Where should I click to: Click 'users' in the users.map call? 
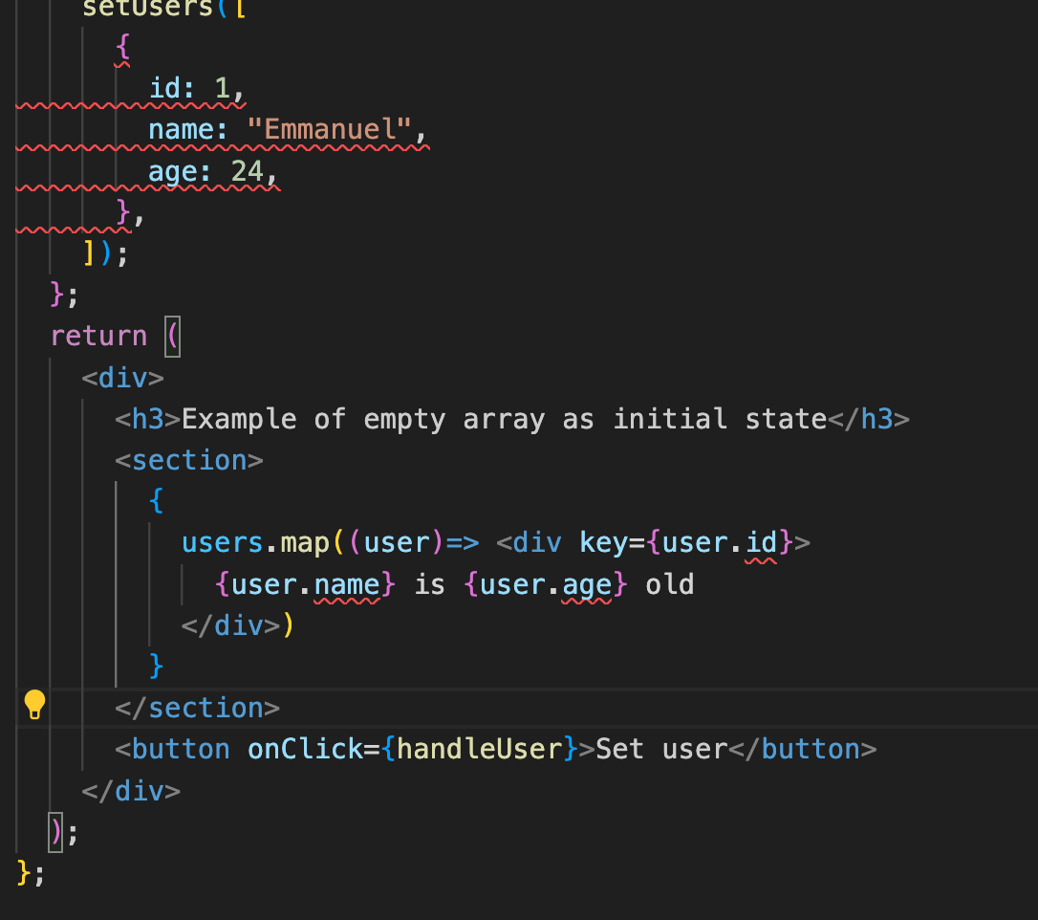(222, 543)
